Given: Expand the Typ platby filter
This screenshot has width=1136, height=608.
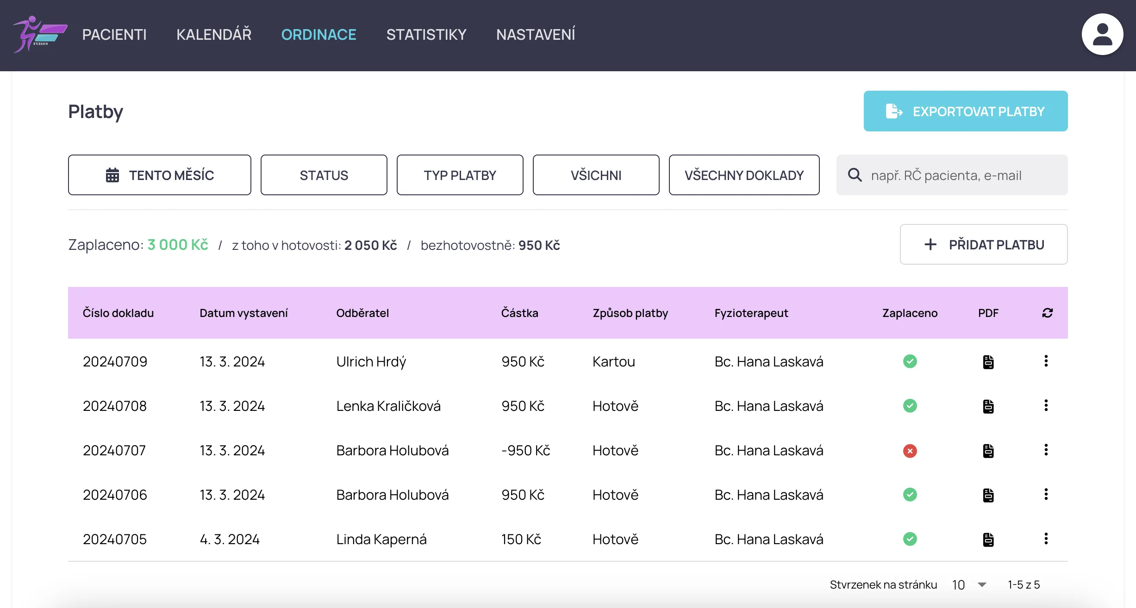Looking at the screenshot, I should [x=460, y=175].
